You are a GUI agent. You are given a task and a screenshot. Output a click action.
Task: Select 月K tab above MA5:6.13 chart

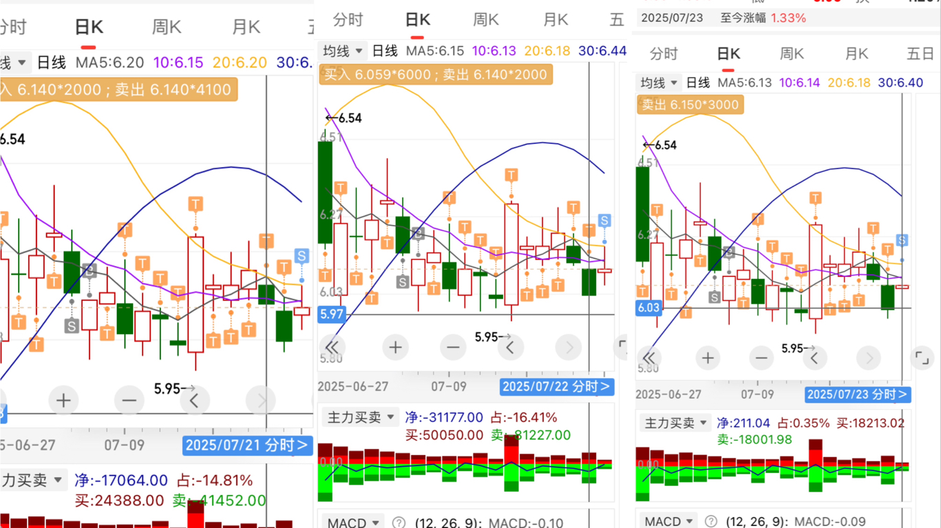(x=856, y=54)
